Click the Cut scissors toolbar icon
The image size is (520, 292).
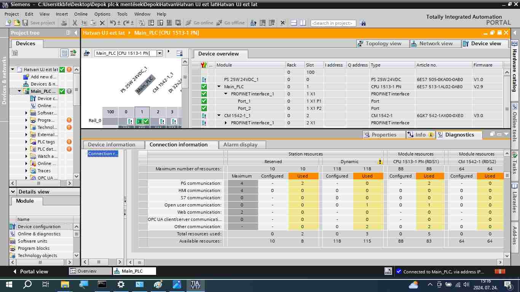point(75,23)
